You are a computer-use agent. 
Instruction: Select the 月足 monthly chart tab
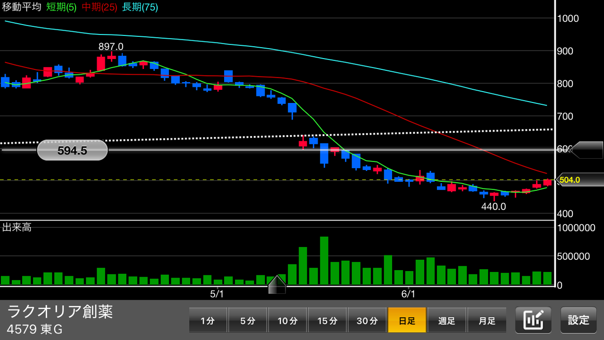tap(487, 321)
